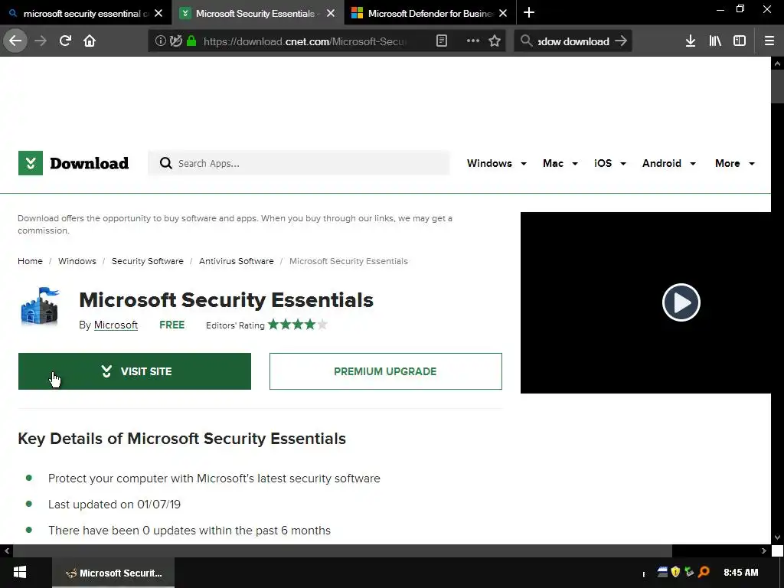The image size is (784, 588).
Task: Click the browser URL address field
Action: coord(305,41)
